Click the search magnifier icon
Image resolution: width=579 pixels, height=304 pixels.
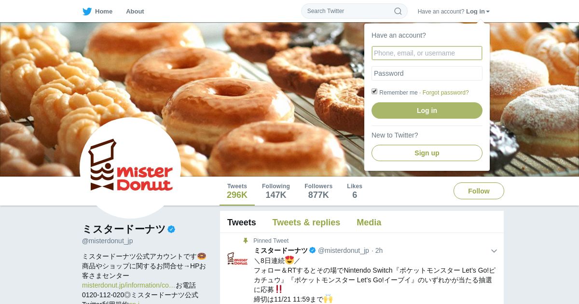[398, 11]
